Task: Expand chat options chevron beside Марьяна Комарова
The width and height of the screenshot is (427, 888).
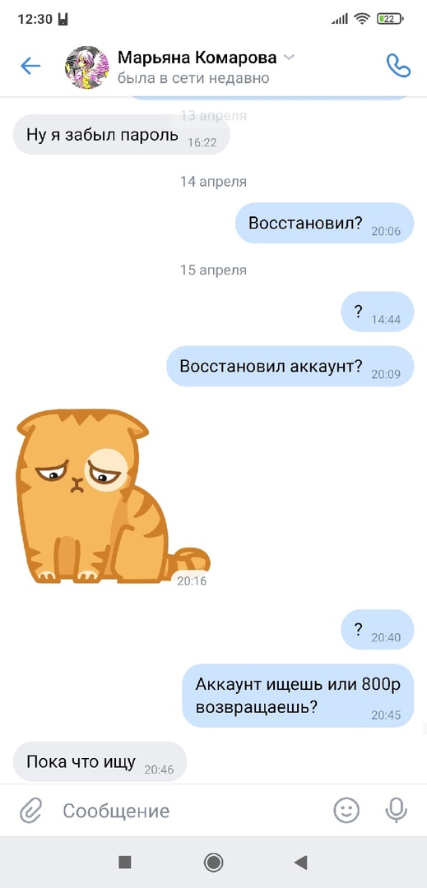Action: click(289, 58)
